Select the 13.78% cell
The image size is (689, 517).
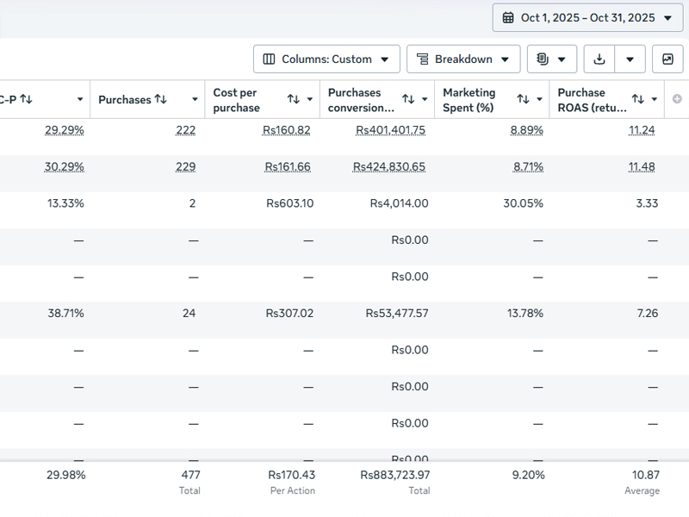[x=525, y=314]
